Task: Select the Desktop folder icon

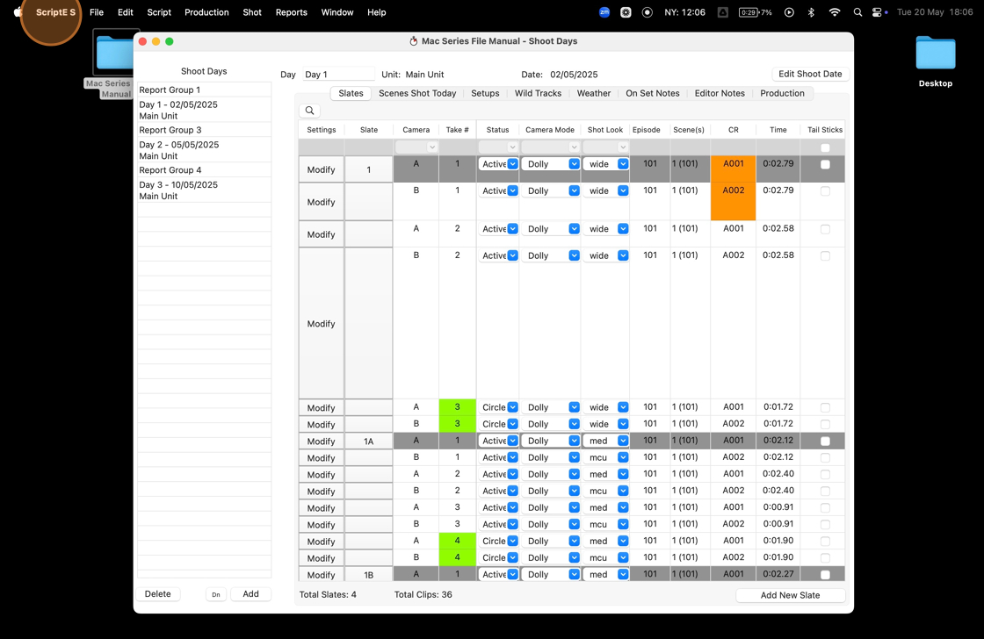Action: (x=935, y=53)
